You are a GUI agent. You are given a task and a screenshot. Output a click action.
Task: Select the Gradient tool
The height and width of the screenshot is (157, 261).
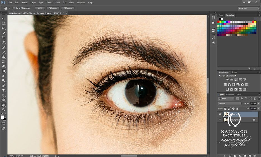tap(3, 71)
